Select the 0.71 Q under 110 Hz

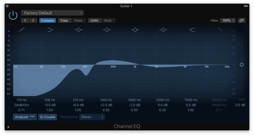click(x=21, y=110)
